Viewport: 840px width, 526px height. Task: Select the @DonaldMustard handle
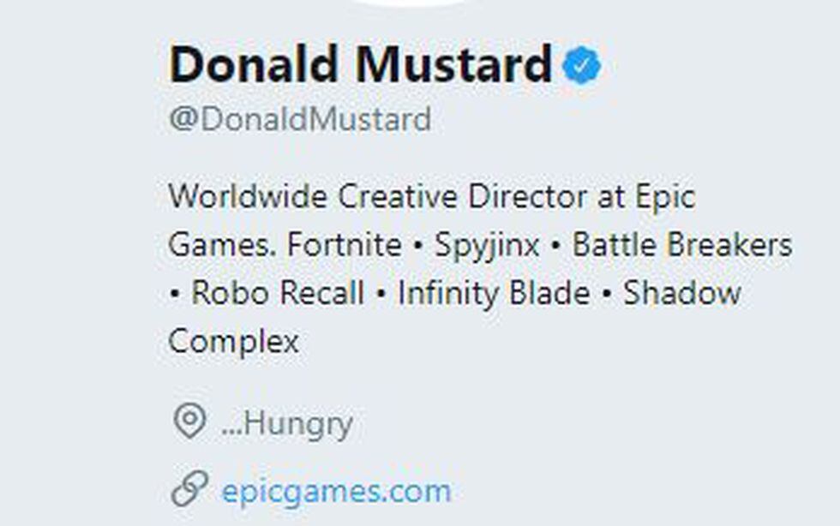[300, 119]
